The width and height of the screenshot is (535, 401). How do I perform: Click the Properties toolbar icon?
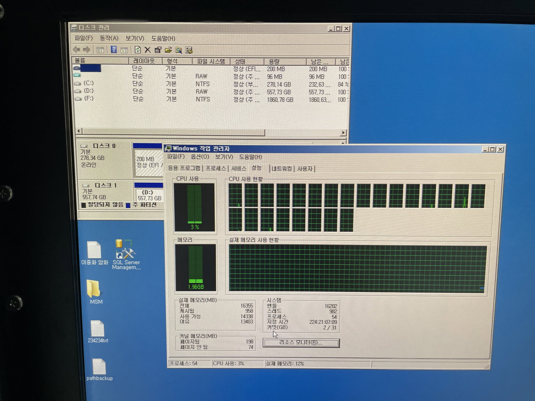(x=158, y=50)
